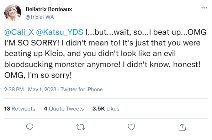This screenshot has width=212, height=140.
Task: Click the 2:38 PM timestamp
Action: 14,90
